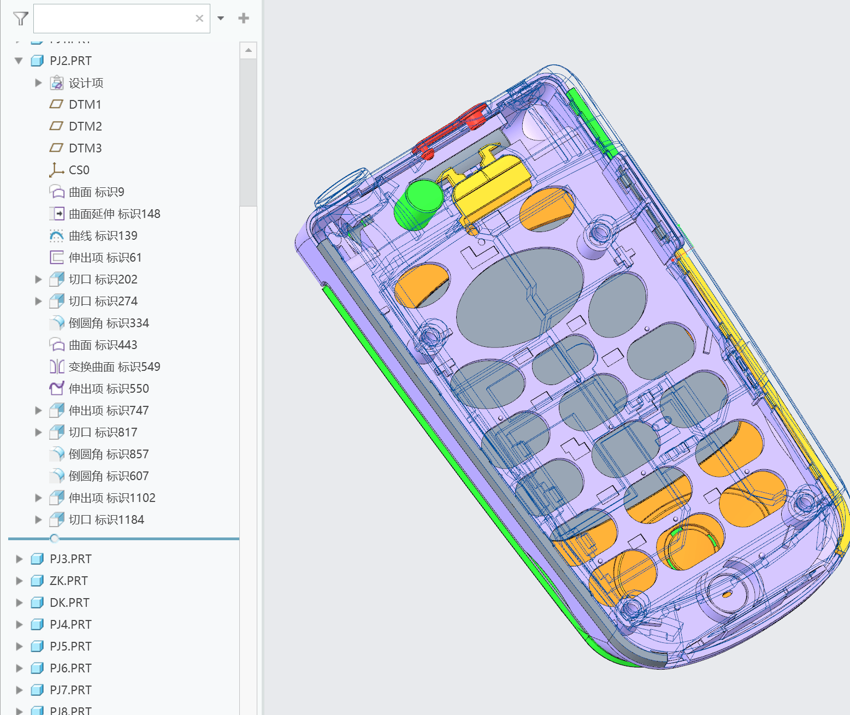The width and height of the screenshot is (850, 715).
Task: Select the large gray oval cutout
Action: (520, 298)
